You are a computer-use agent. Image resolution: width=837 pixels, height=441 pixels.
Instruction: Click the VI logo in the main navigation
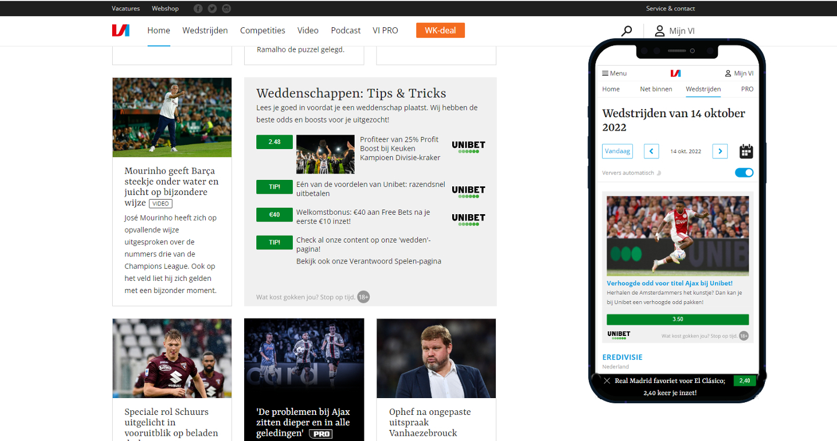pos(120,30)
